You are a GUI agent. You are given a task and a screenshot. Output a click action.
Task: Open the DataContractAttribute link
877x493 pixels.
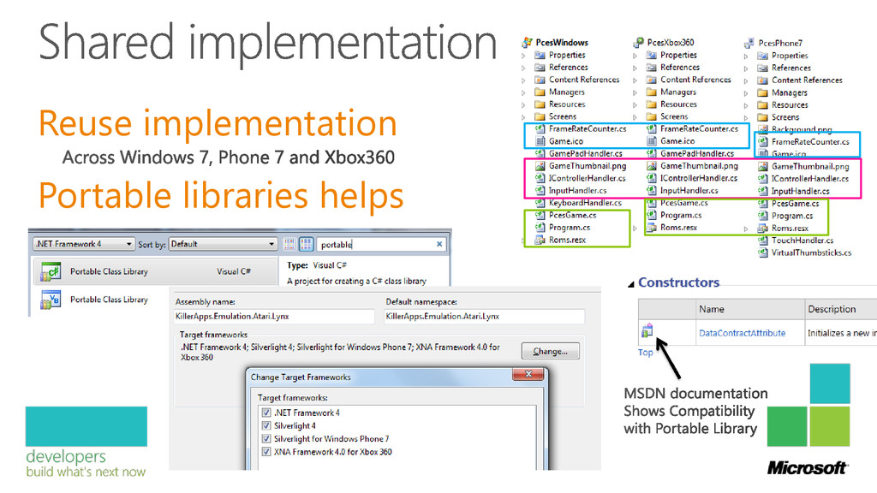point(743,333)
